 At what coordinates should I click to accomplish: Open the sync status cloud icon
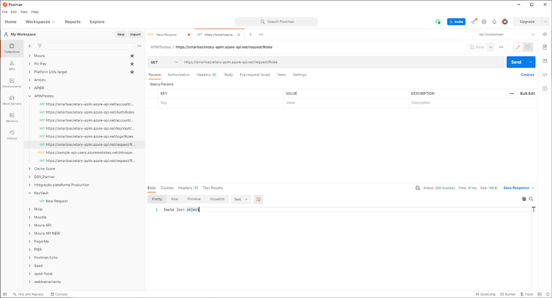pos(438,22)
